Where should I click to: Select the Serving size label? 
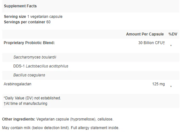[15, 17]
